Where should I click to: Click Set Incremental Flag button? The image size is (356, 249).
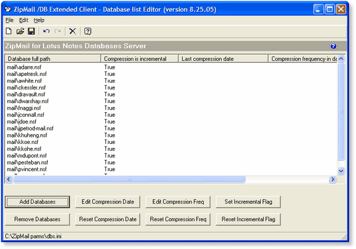[x=248, y=202]
